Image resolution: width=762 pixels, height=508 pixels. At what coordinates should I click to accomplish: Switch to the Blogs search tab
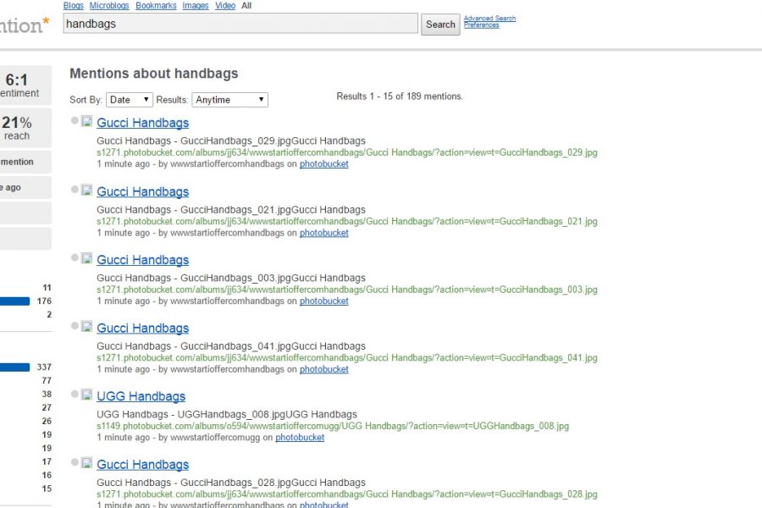coord(74,5)
